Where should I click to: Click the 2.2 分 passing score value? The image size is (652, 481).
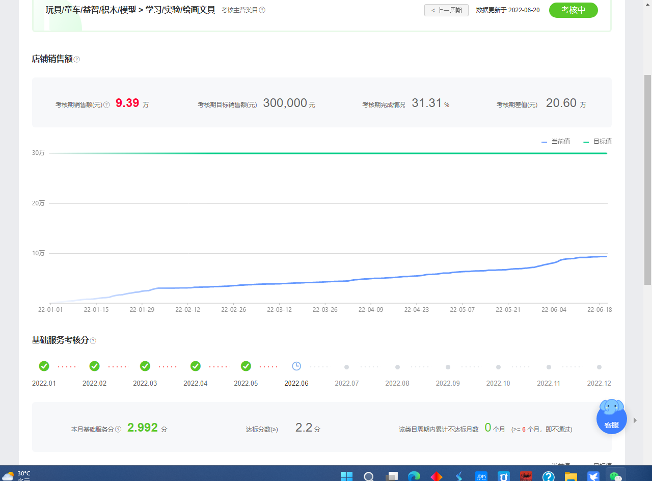[308, 428]
